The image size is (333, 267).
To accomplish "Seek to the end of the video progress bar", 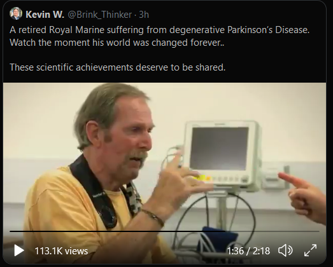I will [x=318, y=231].
